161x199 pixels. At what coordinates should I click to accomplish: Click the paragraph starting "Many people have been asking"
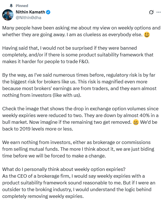(x=81, y=31)
